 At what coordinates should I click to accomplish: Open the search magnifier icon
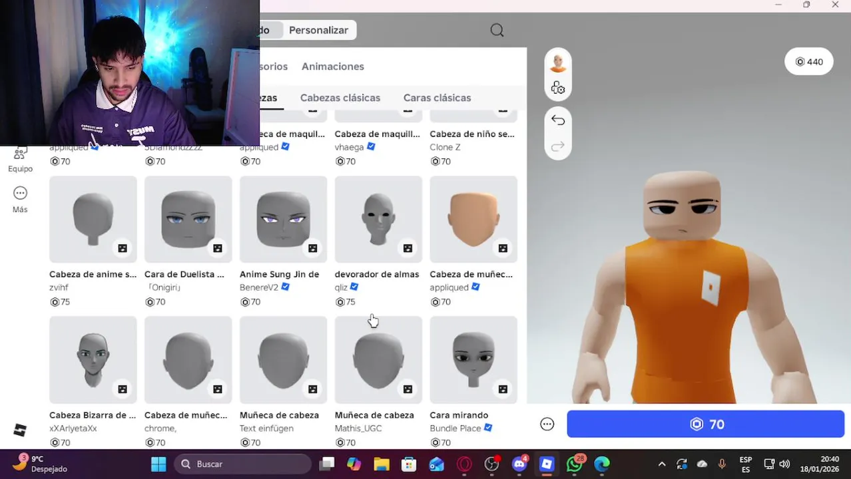(x=497, y=30)
